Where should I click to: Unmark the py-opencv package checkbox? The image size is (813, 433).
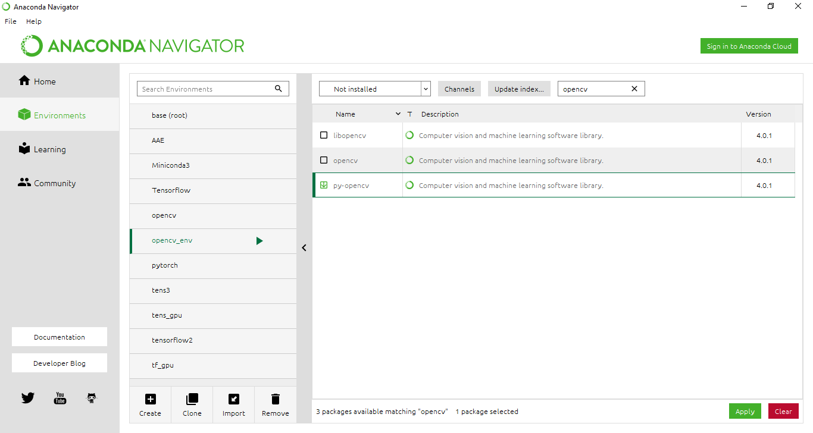pyautogui.click(x=324, y=186)
